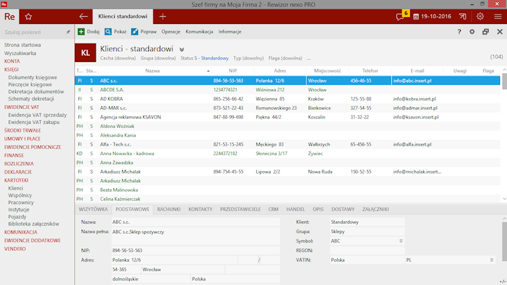Click the NIP field 894-56-53-563
Screen dimensions: 507x285
tap(196, 250)
